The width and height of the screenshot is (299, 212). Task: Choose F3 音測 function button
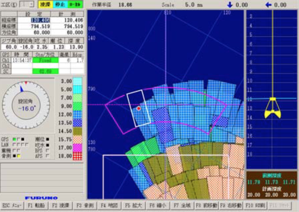click(85, 206)
